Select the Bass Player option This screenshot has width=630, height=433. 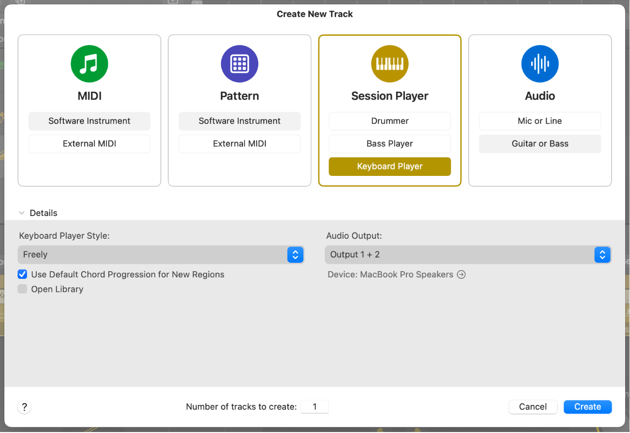click(389, 144)
